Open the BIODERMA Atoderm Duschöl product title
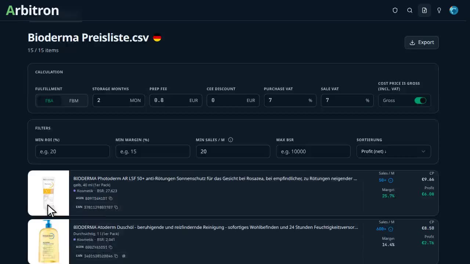 pyautogui.click(x=216, y=227)
